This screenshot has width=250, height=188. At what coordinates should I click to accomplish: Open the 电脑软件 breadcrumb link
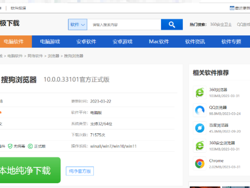[15, 56]
